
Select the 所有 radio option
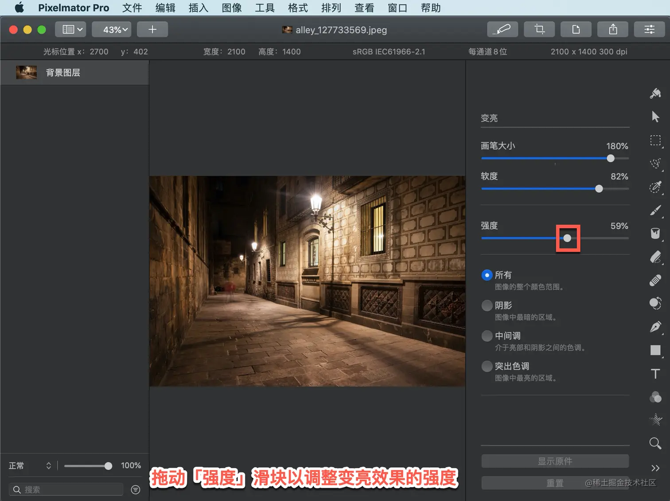click(x=487, y=275)
